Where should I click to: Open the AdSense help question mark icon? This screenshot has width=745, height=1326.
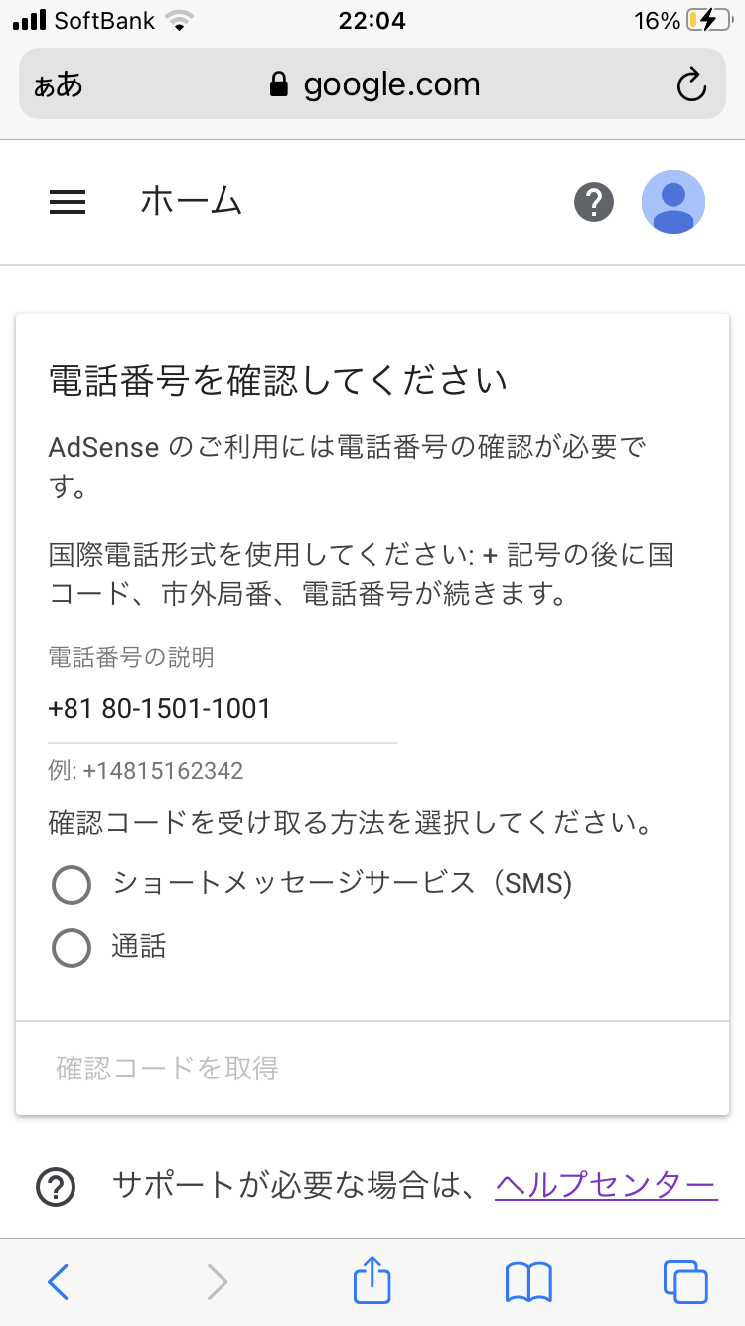tap(593, 202)
